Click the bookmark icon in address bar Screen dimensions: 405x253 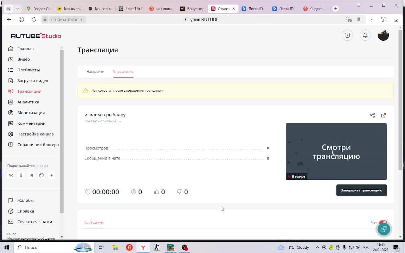pyautogui.click(x=359, y=19)
